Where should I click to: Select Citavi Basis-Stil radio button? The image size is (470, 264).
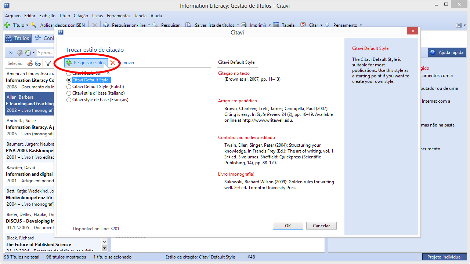69,73
